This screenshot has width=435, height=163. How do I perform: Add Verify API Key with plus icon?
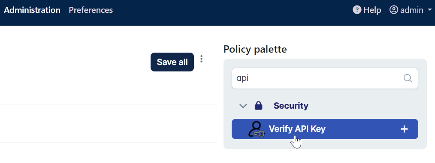click(x=404, y=129)
